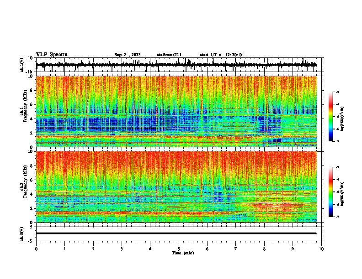Select the "start UT = 12:20:0" text

click(x=221, y=55)
